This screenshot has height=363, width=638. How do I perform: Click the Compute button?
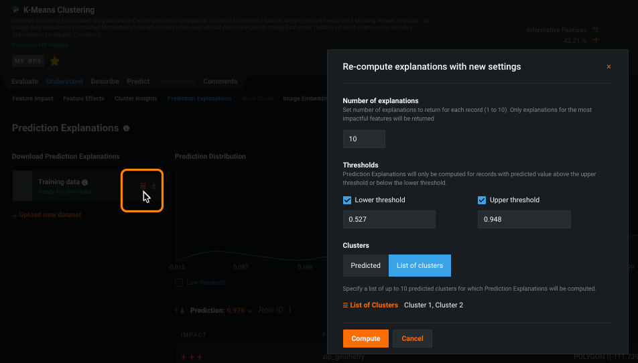(365, 338)
